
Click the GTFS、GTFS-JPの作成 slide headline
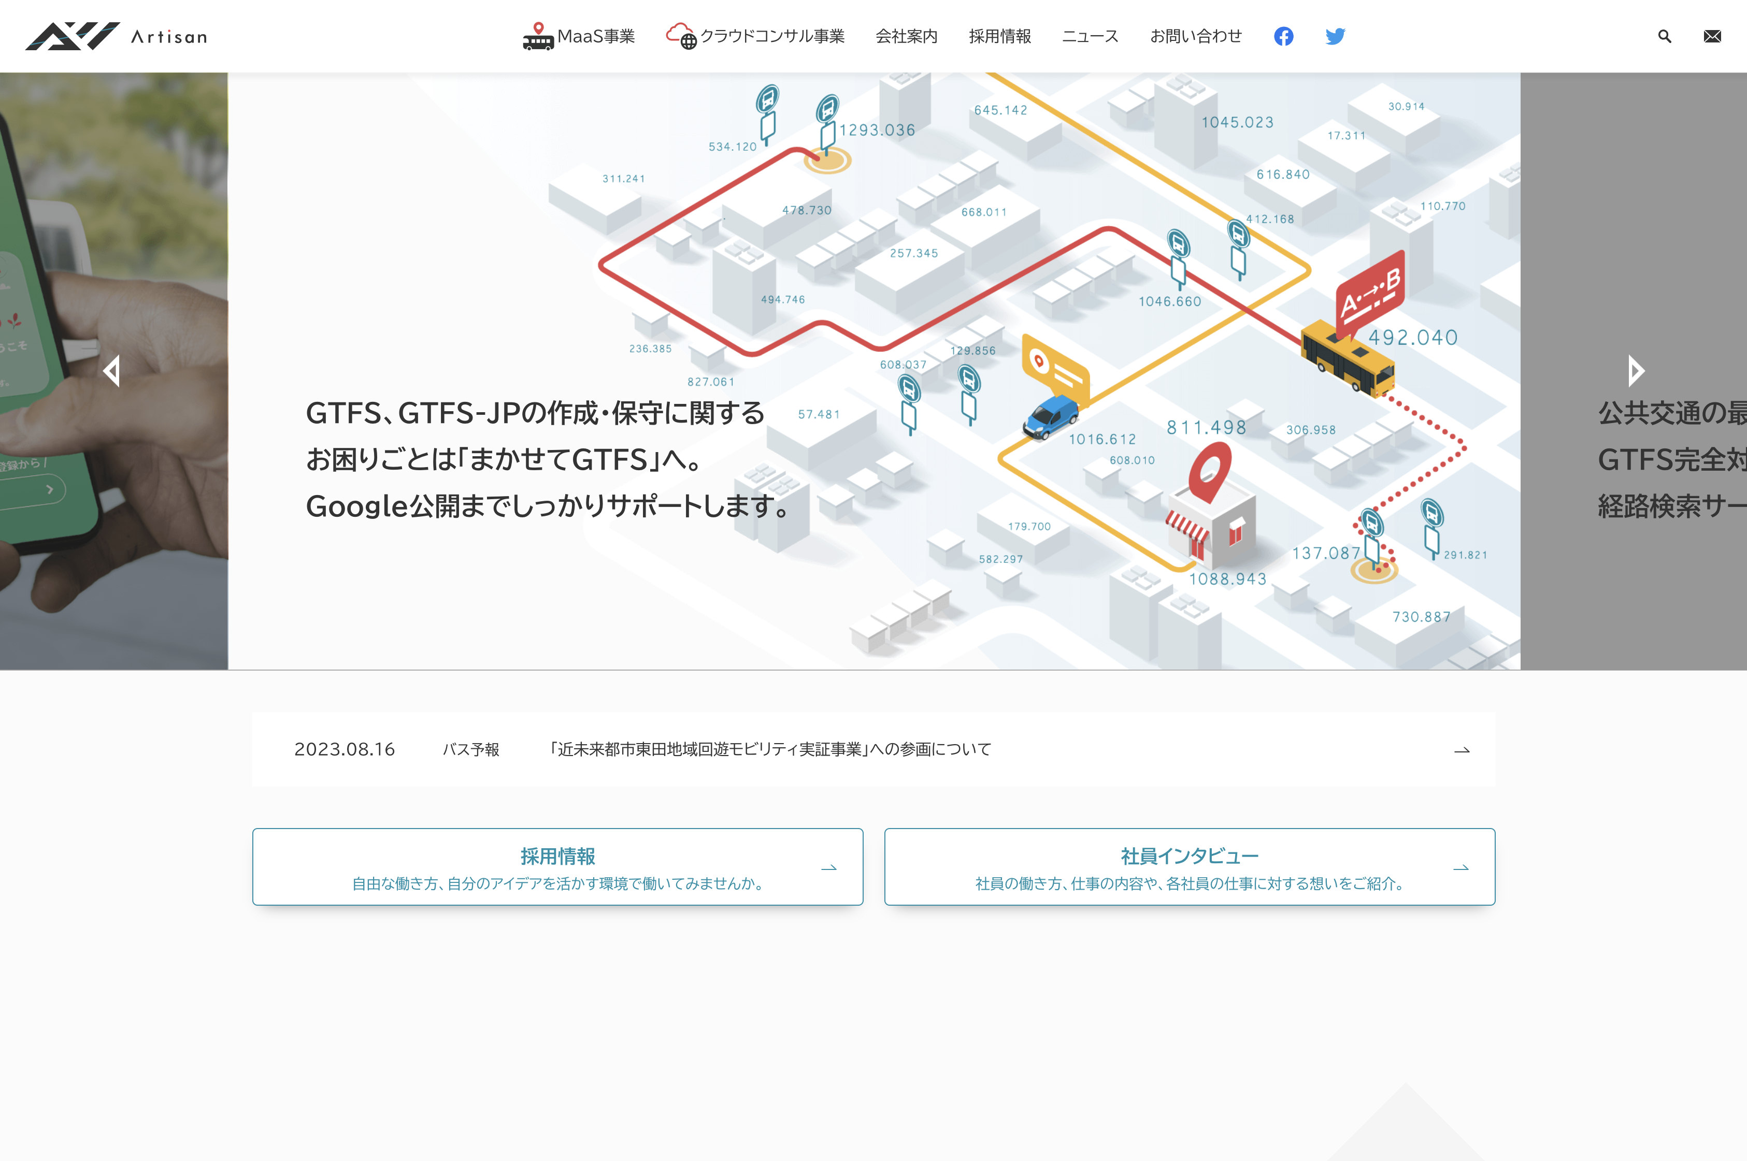[547, 460]
